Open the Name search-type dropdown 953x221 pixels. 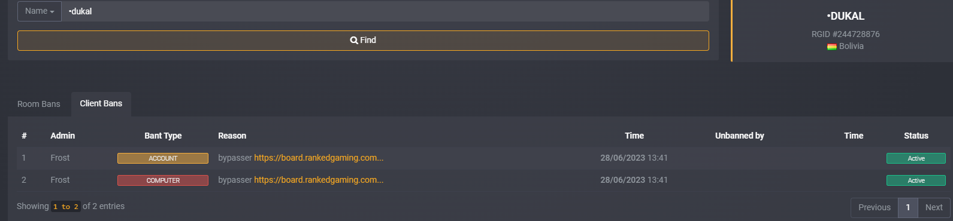click(40, 11)
